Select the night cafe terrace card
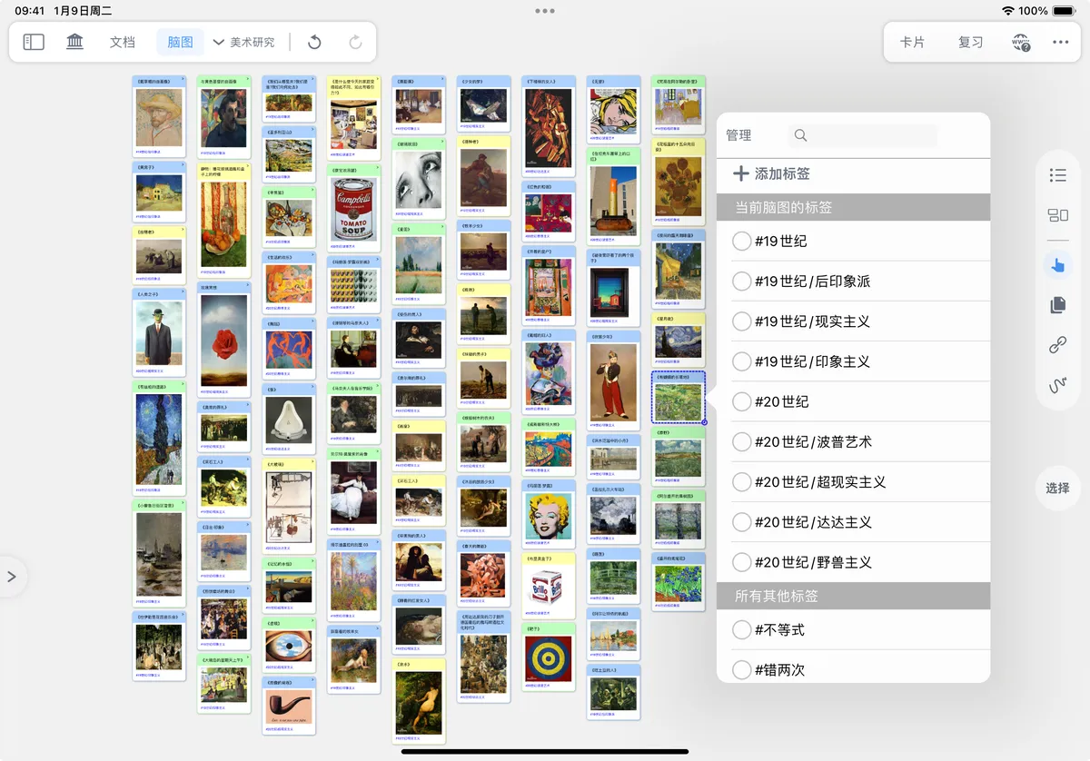The height and width of the screenshot is (761, 1090). pyautogui.click(x=679, y=268)
